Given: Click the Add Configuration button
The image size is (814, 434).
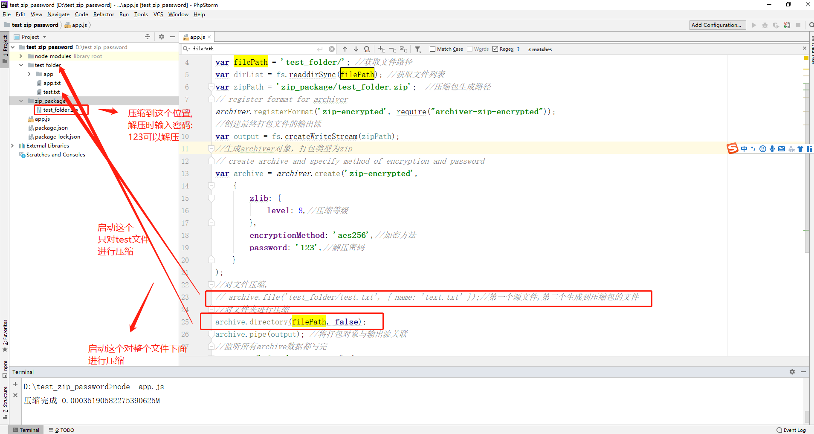Looking at the screenshot, I should [x=718, y=25].
